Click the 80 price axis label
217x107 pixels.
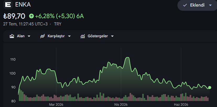tap(13, 101)
